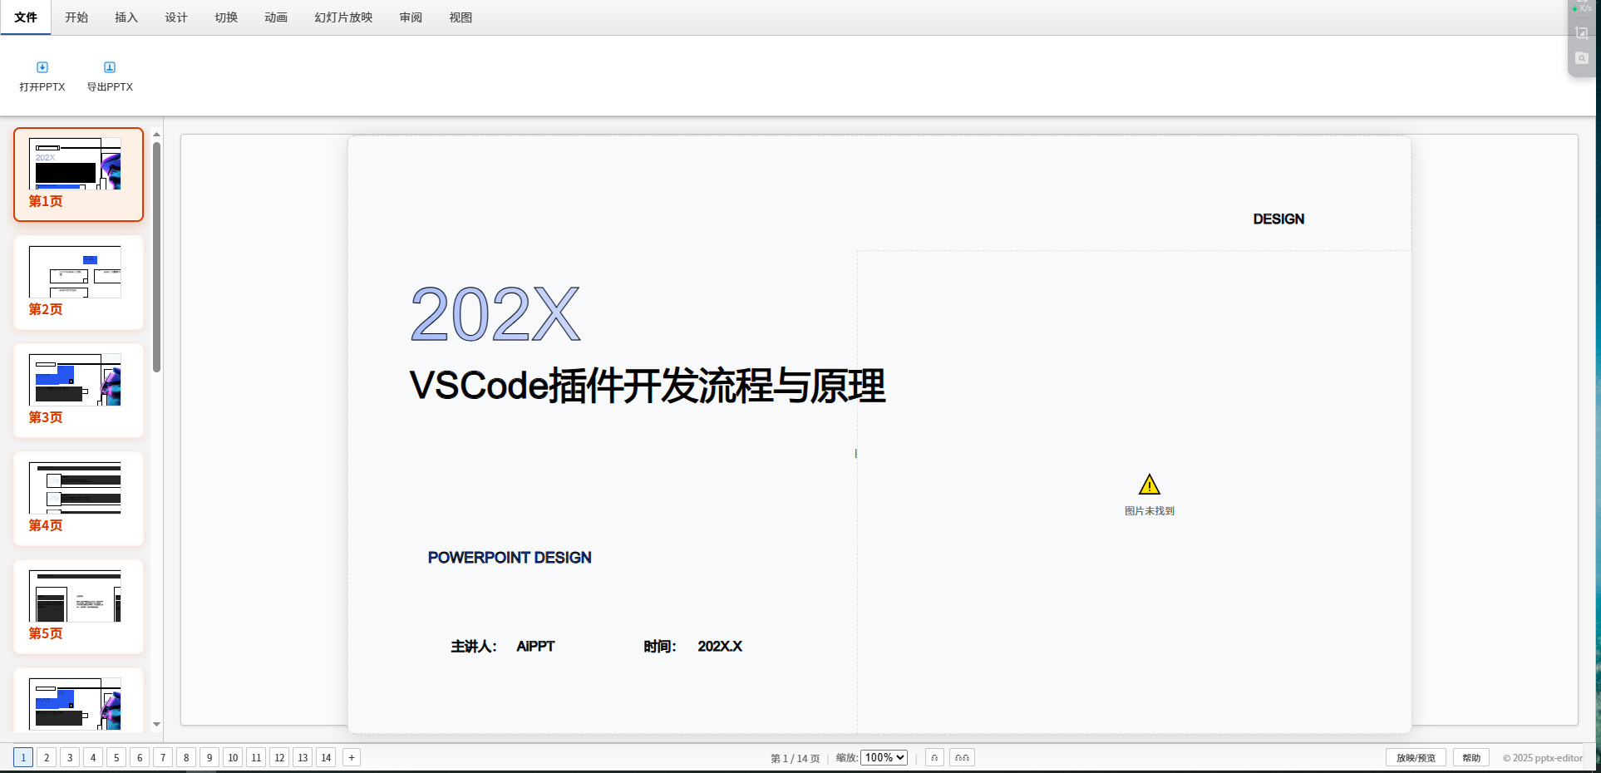Click the 放映/预览 button
This screenshot has width=1601, height=773.
[1416, 757]
